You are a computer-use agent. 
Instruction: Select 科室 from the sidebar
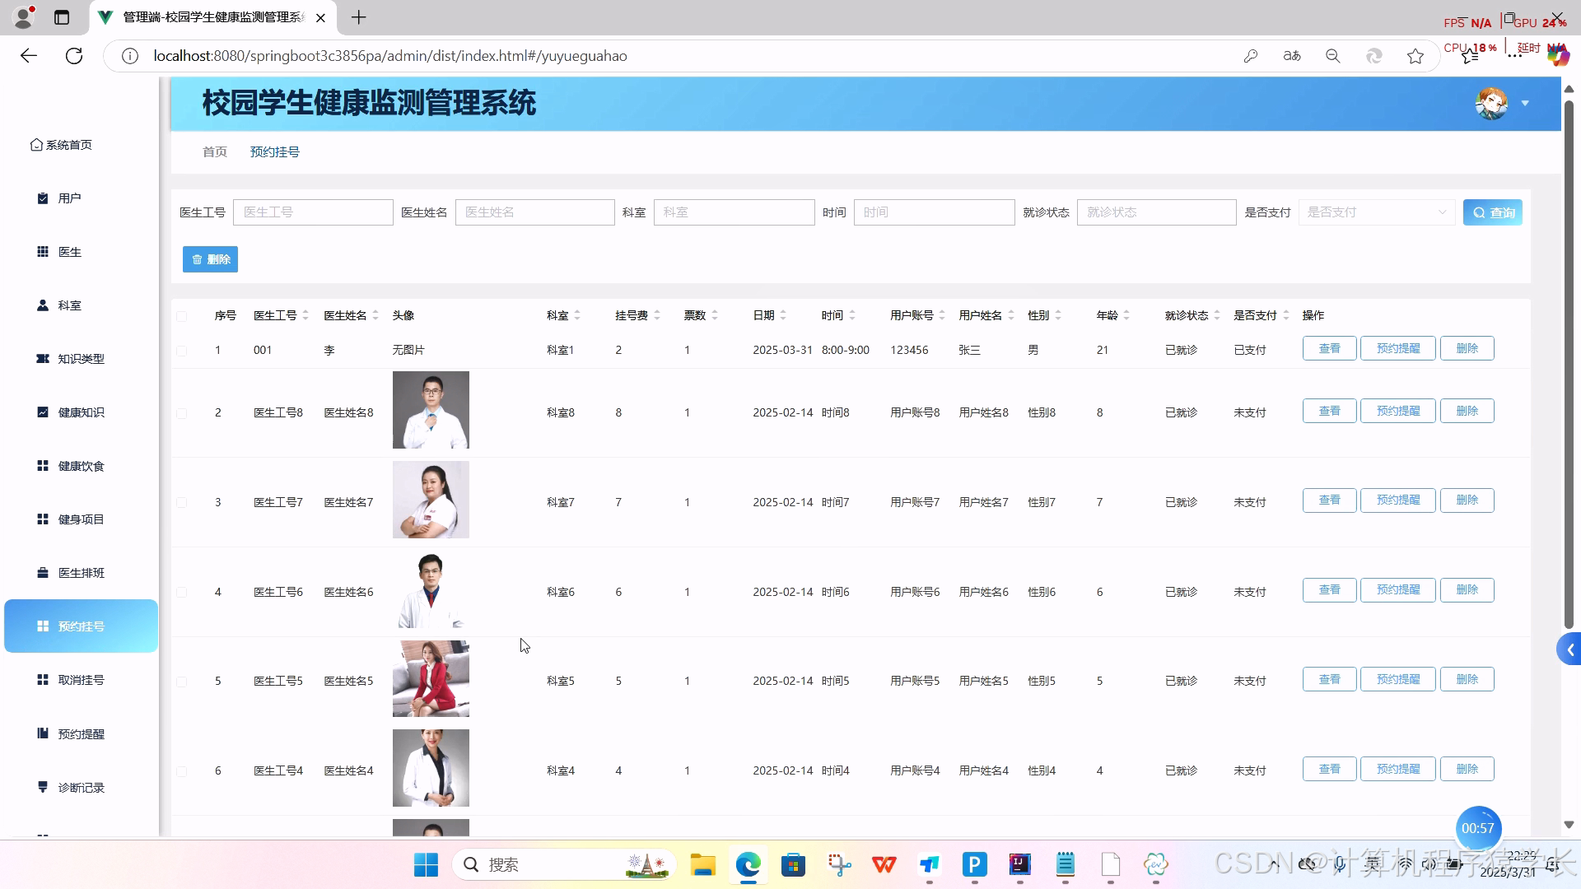click(x=70, y=305)
